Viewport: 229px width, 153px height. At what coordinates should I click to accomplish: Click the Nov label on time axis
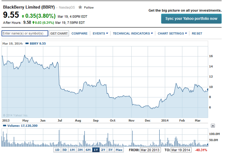pyautogui.click(x=131, y=121)
